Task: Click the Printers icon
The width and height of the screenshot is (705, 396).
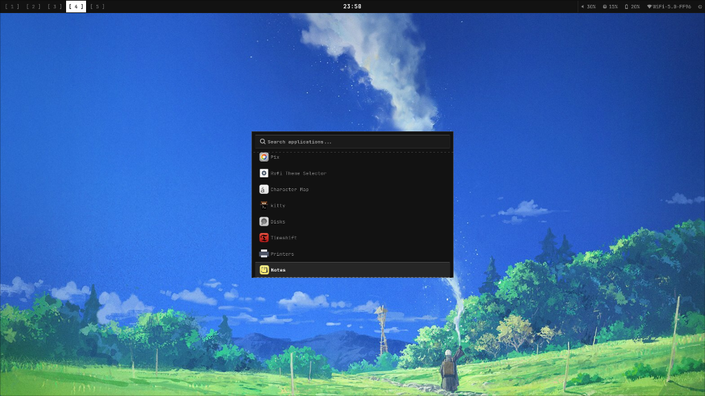Action: [264, 254]
